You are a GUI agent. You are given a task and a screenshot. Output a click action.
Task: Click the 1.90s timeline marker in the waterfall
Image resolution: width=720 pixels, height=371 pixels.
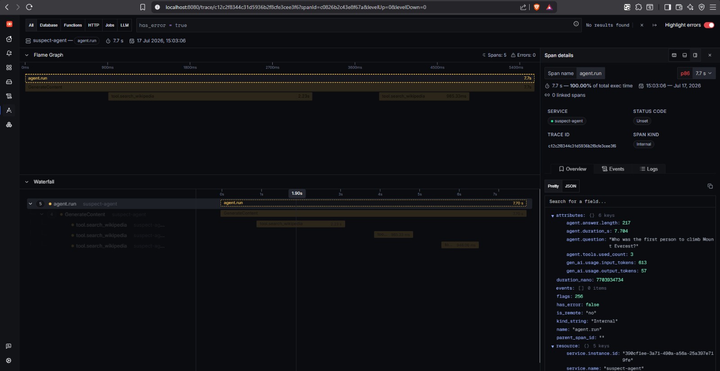pyautogui.click(x=297, y=193)
